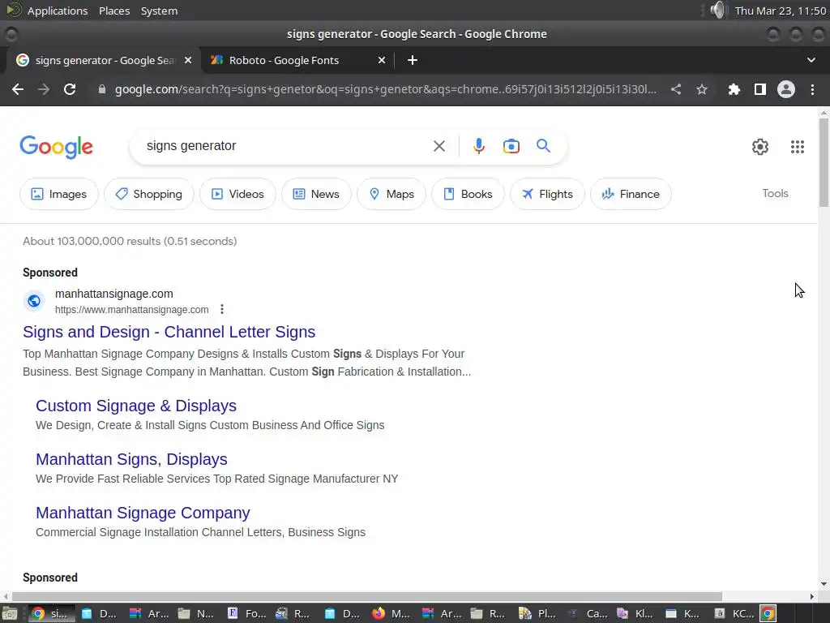Image resolution: width=830 pixels, height=623 pixels.
Task: Open Chrome's three-dot menu
Action: tap(812, 89)
